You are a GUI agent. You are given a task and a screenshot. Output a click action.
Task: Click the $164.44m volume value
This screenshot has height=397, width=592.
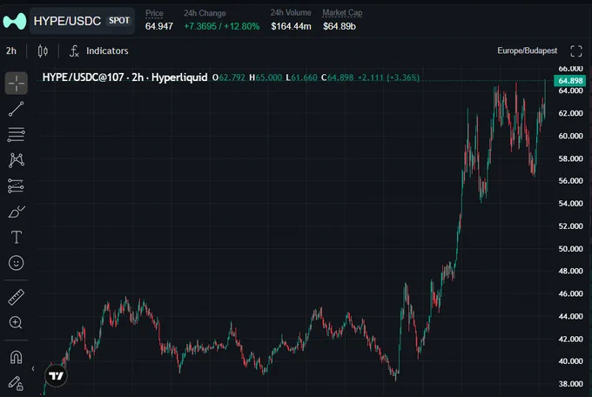(x=291, y=26)
